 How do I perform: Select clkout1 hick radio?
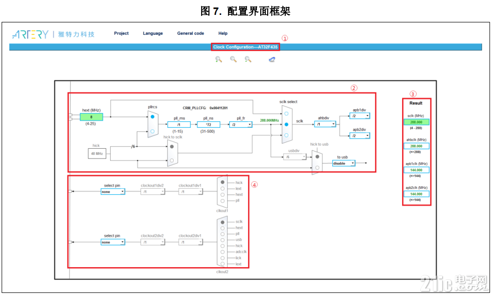click(222, 182)
